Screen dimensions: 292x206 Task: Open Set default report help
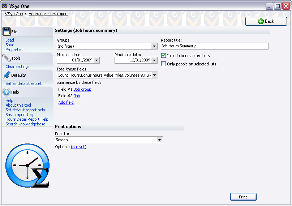tap(25, 110)
